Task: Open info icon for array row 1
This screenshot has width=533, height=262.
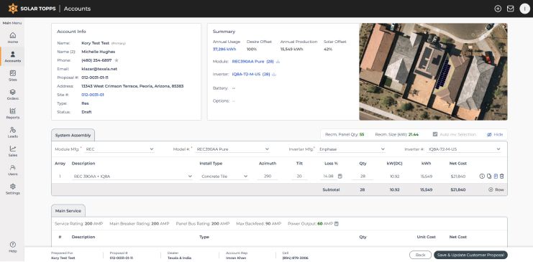Action: click(x=482, y=176)
